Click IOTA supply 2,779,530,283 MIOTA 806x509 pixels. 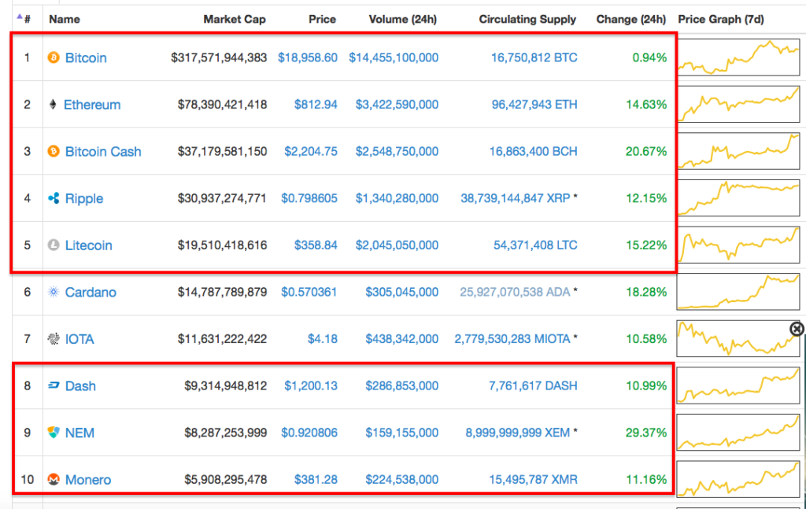point(512,338)
